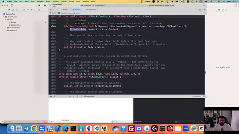Open the All Output console selector
The image size is (239, 134).
click(x=138, y=122)
